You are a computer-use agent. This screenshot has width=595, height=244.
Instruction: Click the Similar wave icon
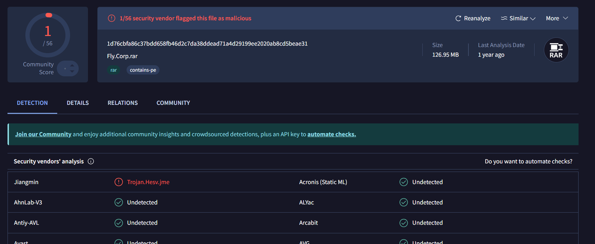pyautogui.click(x=504, y=19)
